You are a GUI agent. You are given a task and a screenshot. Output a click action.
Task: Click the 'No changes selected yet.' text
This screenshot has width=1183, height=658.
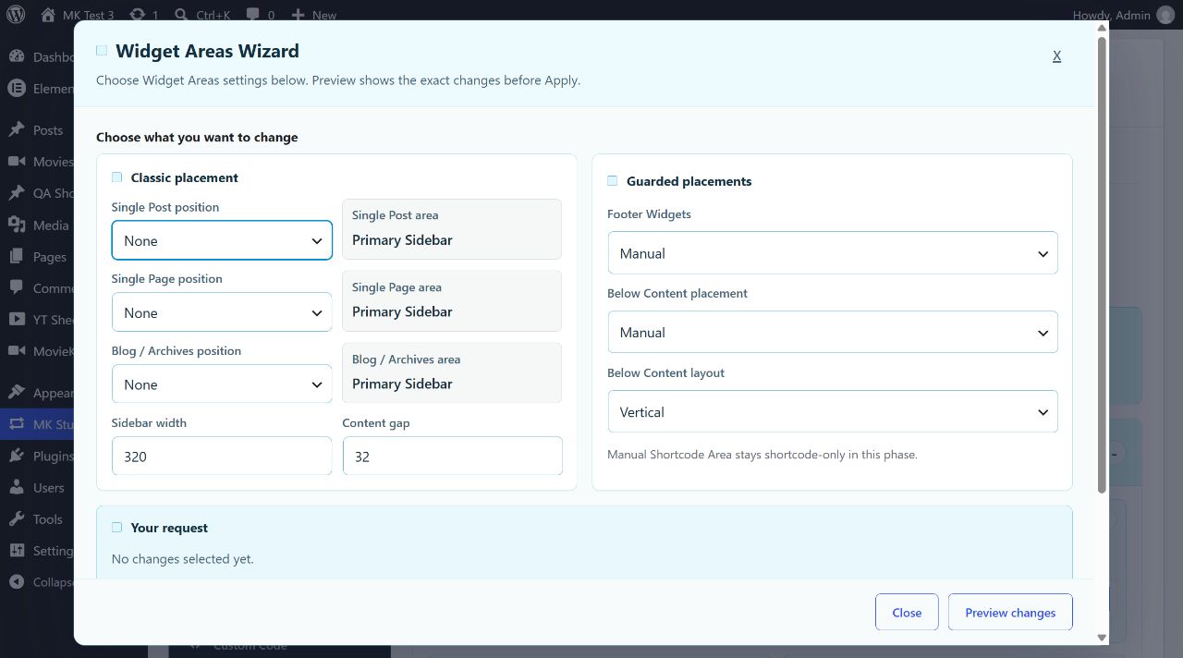coord(182,559)
